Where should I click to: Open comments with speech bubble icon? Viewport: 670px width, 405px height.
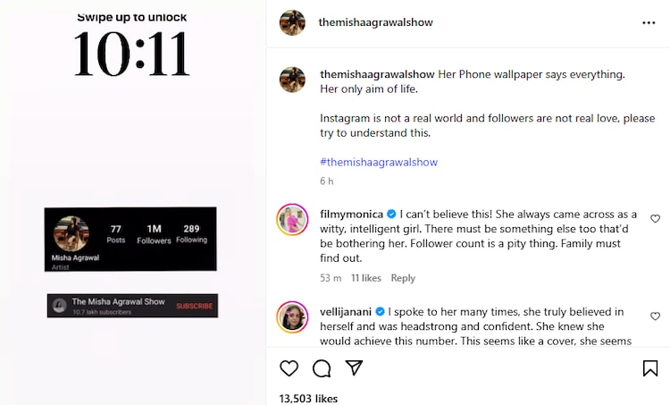pyautogui.click(x=322, y=368)
